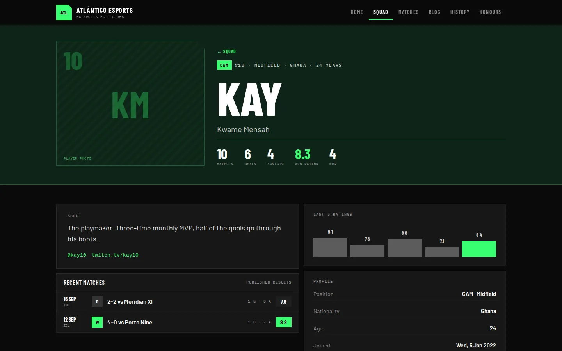
Task: Click the 8.8 rating chip for Porto Nine
Action: 284,322
